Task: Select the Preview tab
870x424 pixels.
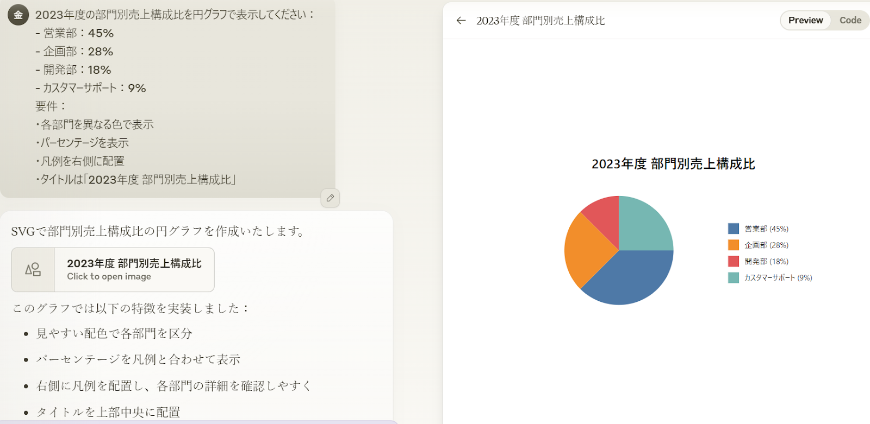Action: [805, 21]
